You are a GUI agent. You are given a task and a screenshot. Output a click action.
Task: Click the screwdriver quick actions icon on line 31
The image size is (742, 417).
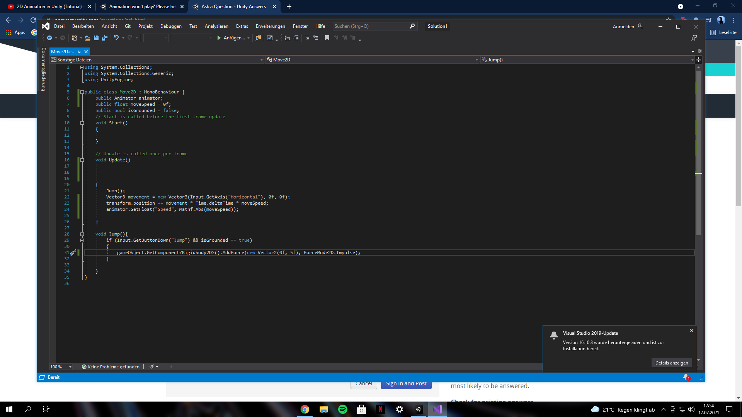coord(73,253)
